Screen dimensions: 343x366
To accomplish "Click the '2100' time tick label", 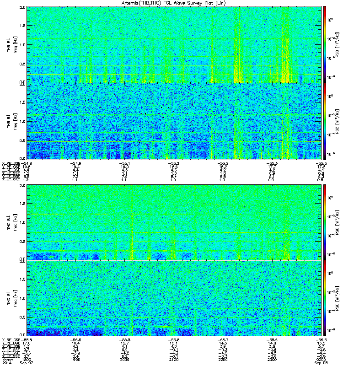I will (x=174, y=360).
